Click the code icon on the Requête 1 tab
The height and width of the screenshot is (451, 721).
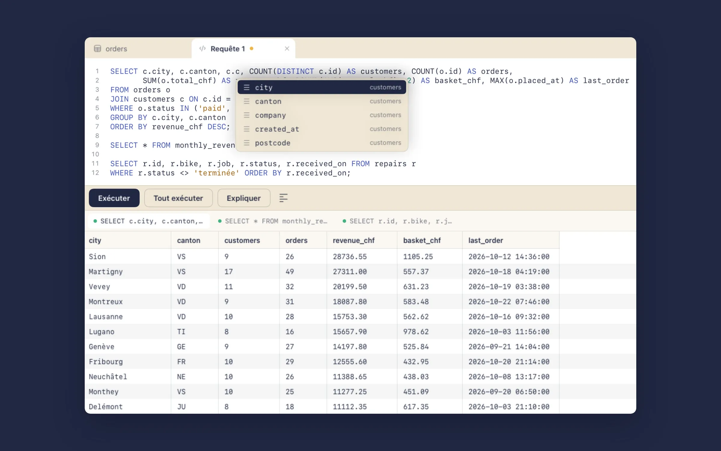pos(202,48)
